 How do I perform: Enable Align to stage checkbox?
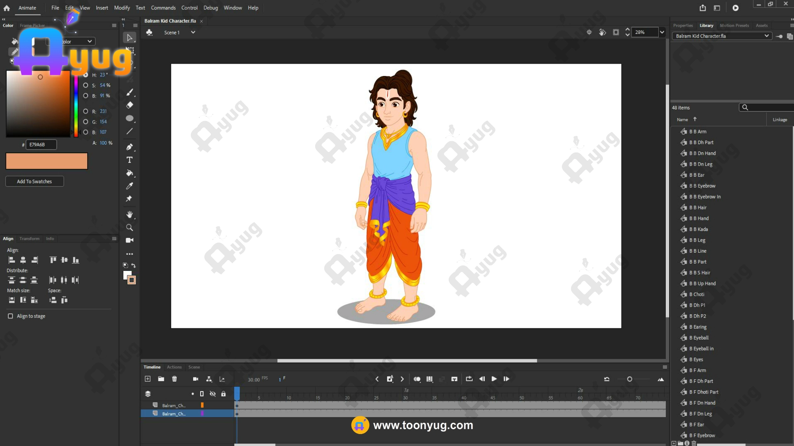(10, 316)
